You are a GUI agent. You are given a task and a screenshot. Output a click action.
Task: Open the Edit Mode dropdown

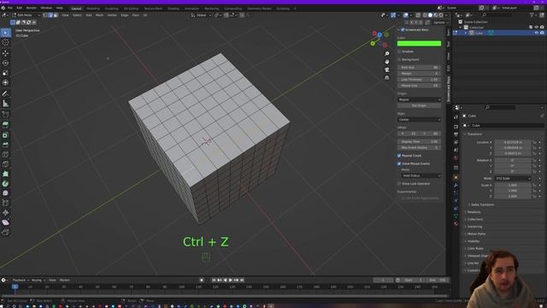(x=26, y=15)
